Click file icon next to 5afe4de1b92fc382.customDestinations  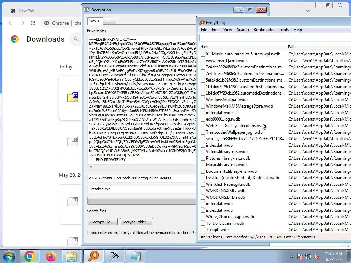click(203, 80)
